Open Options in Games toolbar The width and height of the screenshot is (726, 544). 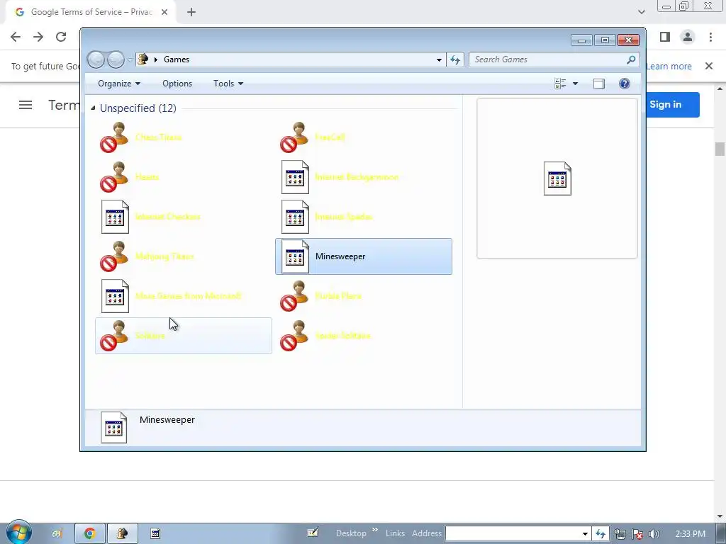point(177,84)
